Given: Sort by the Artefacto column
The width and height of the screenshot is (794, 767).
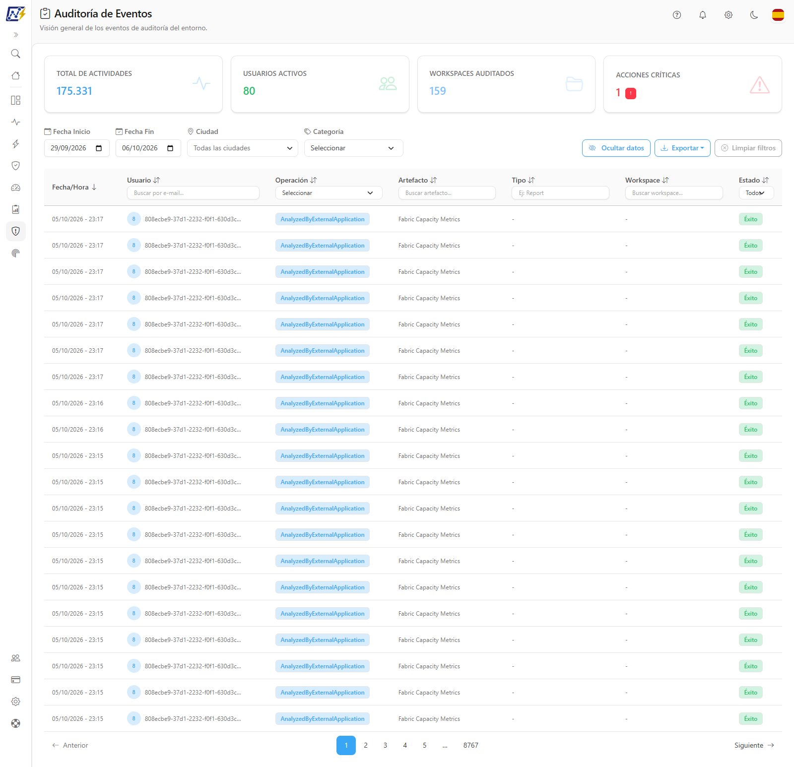Looking at the screenshot, I should 417,180.
